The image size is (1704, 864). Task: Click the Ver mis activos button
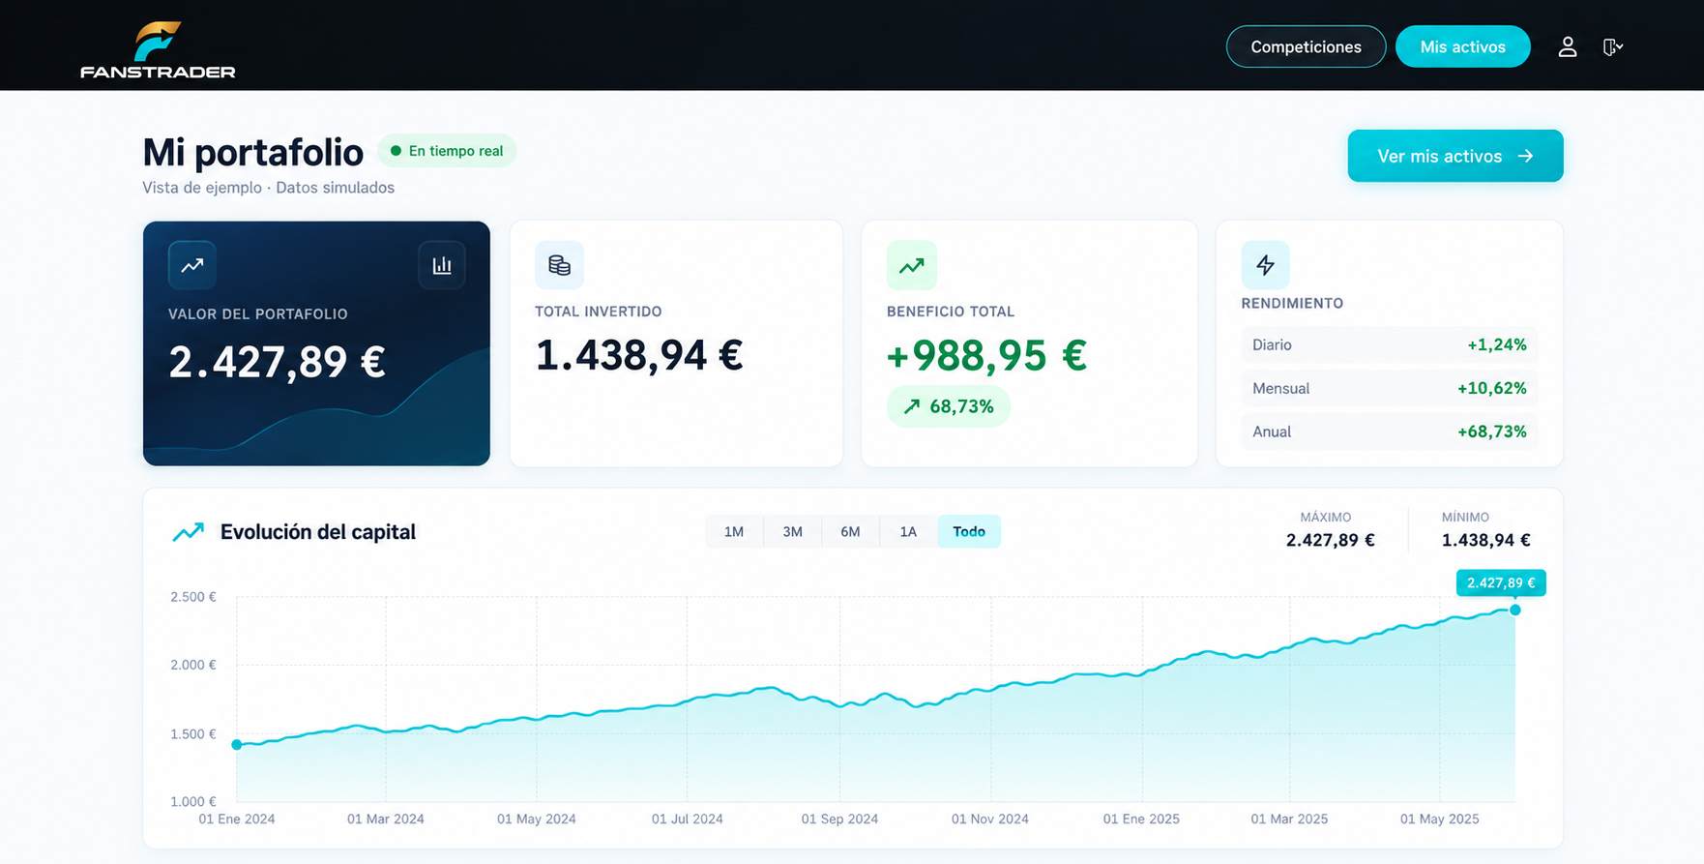pyautogui.click(x=1455, y=156)
